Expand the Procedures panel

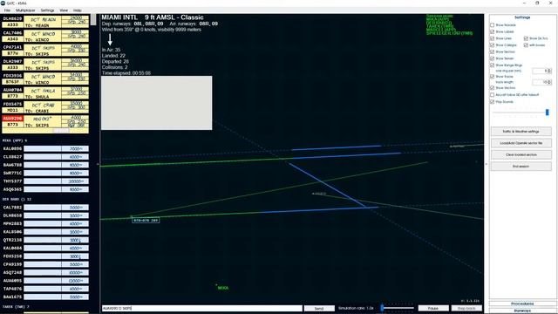[522, 304]
